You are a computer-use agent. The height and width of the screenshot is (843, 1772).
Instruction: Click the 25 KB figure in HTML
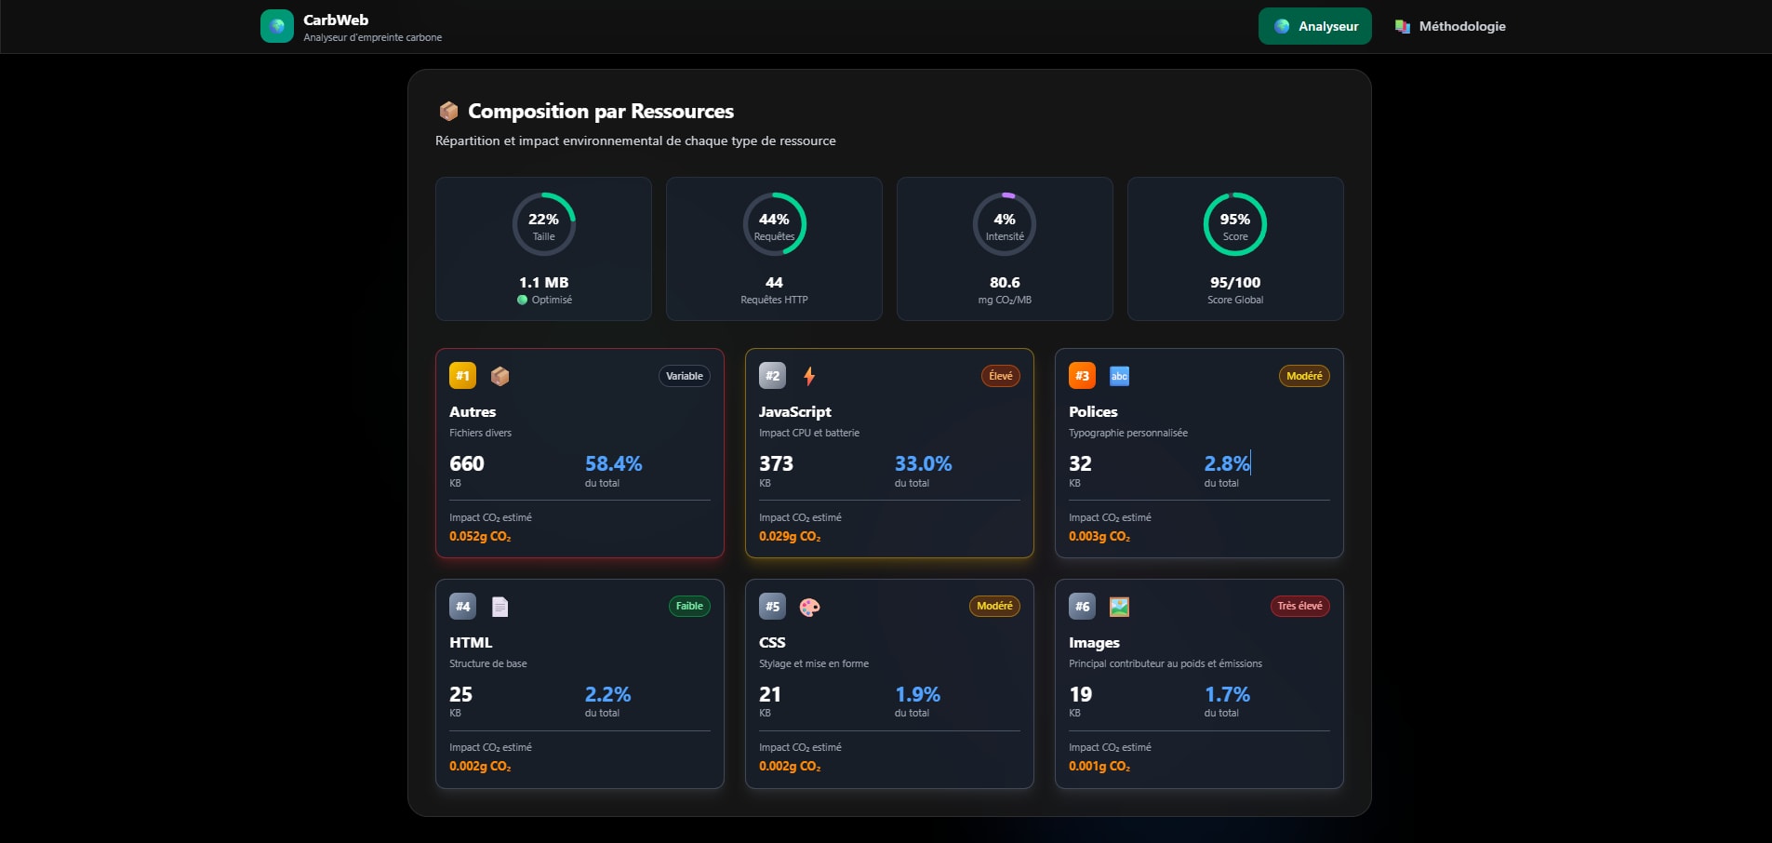point(461,694)
